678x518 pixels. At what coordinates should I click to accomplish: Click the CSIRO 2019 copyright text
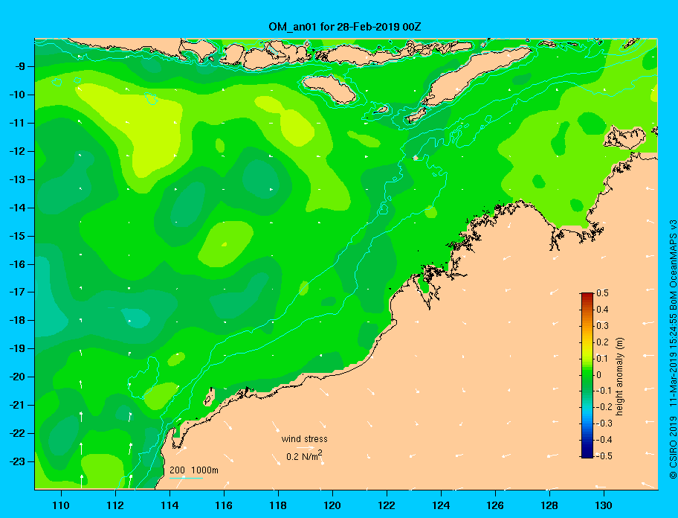click(673, 448)
